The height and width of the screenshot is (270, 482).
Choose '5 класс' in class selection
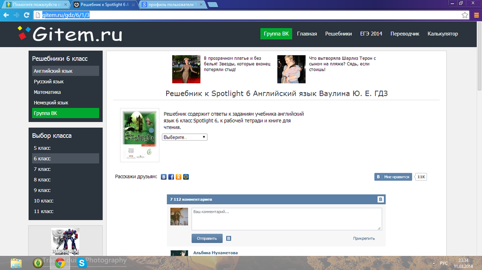pos(65,148)
